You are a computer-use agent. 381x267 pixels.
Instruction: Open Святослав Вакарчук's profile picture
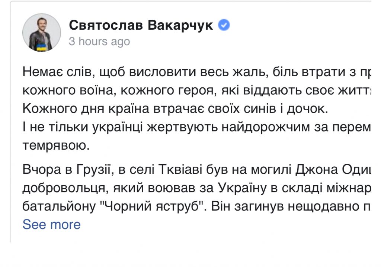(41, 33)
